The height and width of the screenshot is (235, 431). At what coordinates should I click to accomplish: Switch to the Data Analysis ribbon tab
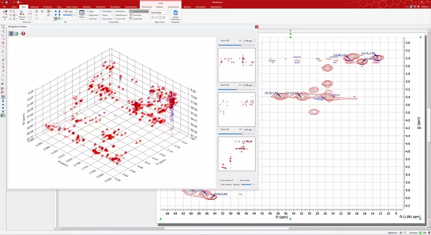(x=73, y=7)
